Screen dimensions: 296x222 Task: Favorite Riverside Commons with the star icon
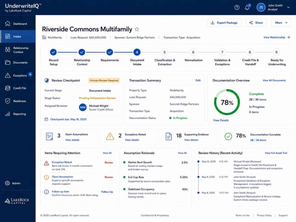point(137,29)
